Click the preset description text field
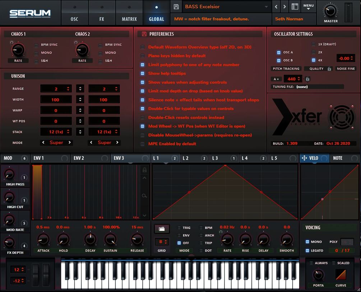 coord(221,19)
